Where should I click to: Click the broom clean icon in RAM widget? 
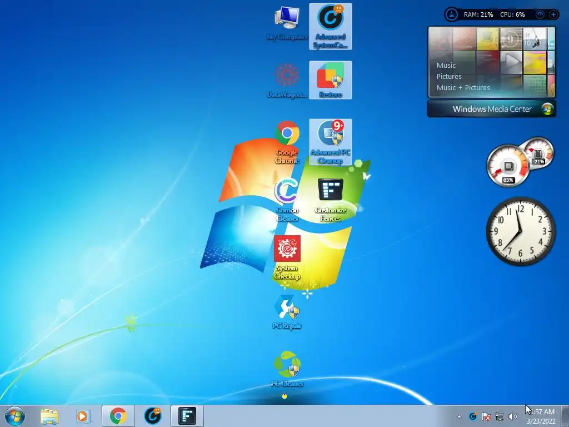pos(451,14)
